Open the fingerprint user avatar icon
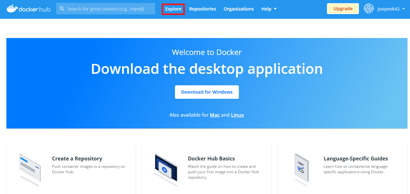Viewport: 410px width, 194px height. point(369,9)
